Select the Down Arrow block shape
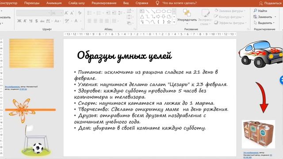The image size is (283, 159). (164, 17)
